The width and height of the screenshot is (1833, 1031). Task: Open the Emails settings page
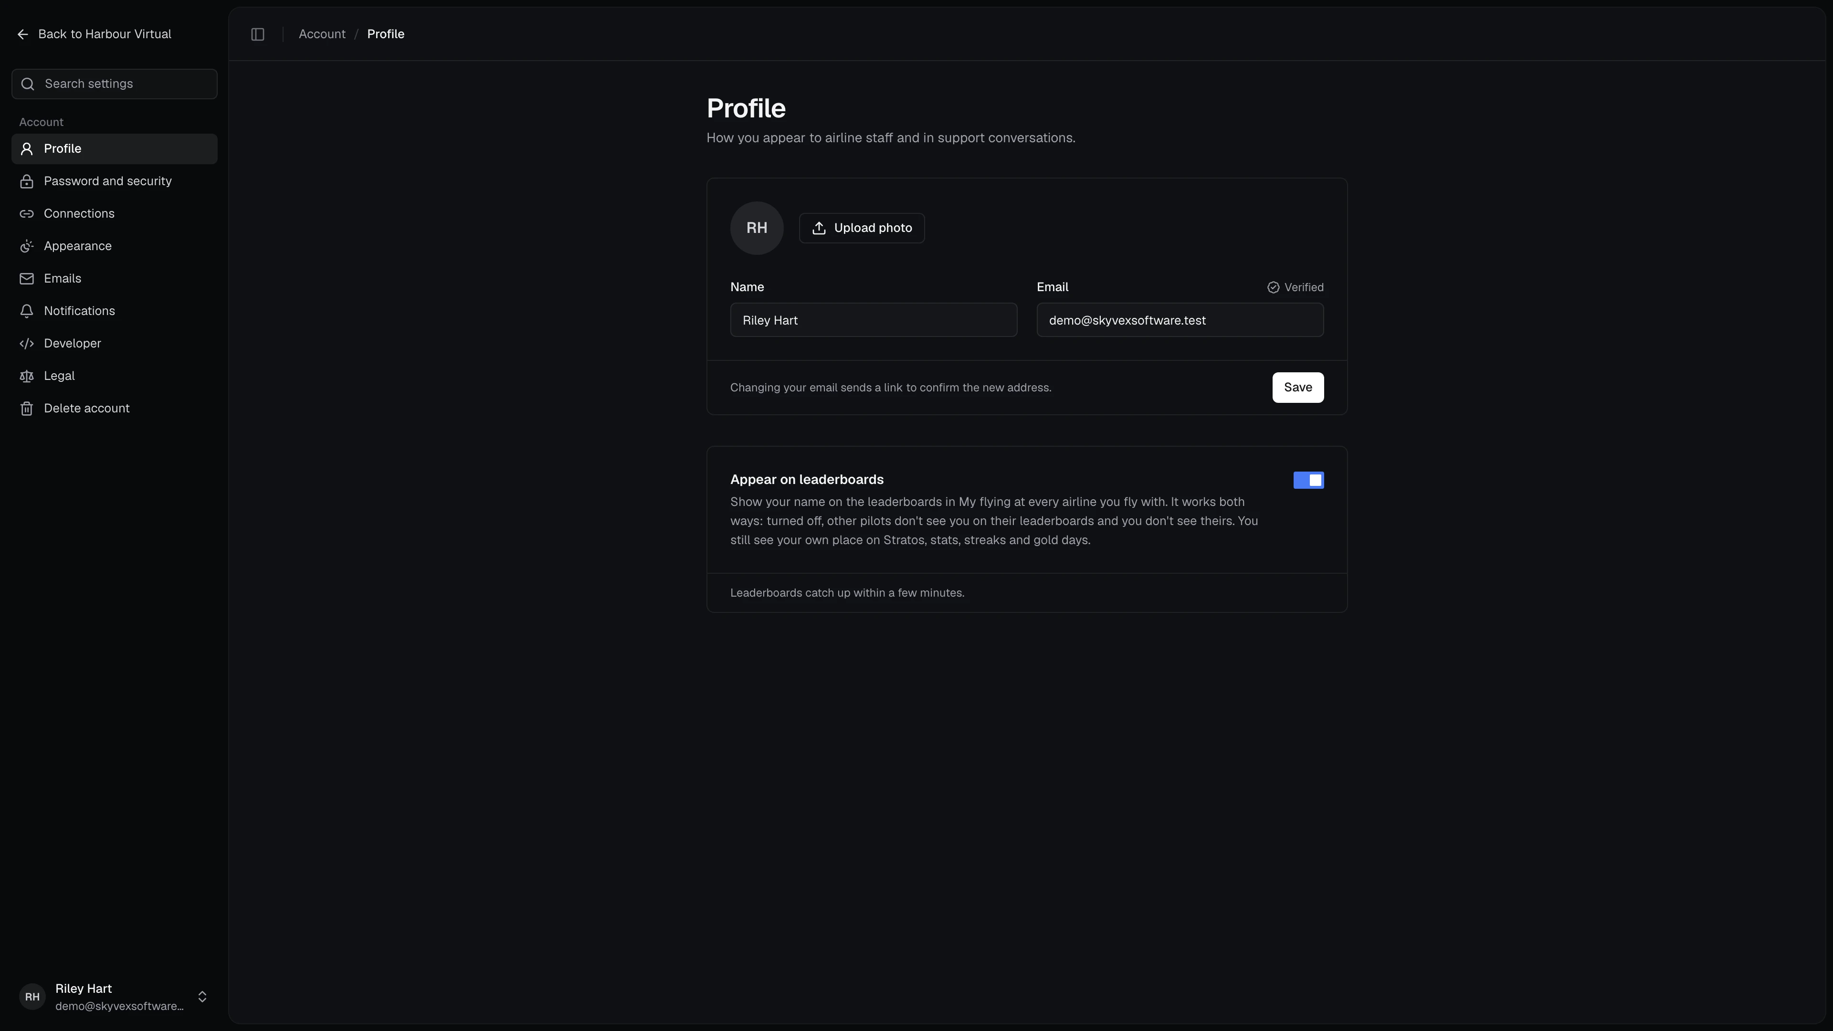click(115, 279)
